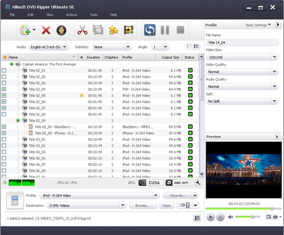Open the View menu
284x235 pixels.
point(49,15)
